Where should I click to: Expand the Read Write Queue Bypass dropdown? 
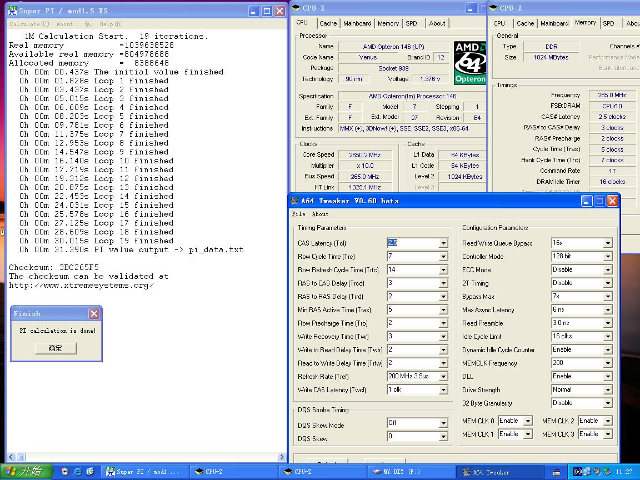click(608, 243)
